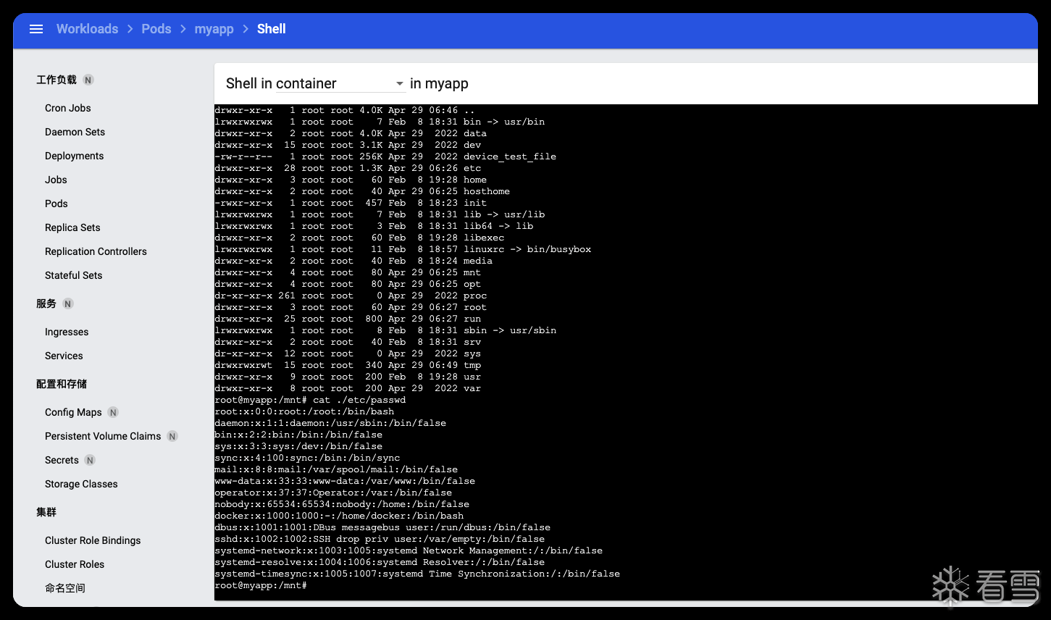The image size is (1051, 620).
Task: Open Persistent Volume Claims in the sidebar
Action: (103, 436)
